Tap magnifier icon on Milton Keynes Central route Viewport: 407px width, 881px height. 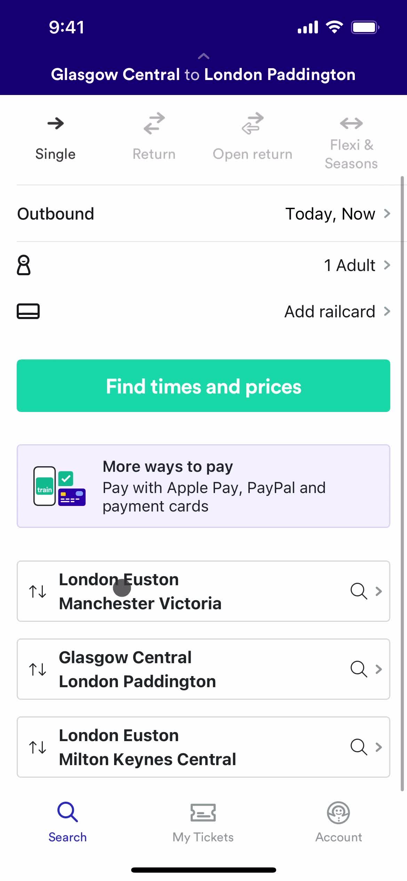click(359, 747)
